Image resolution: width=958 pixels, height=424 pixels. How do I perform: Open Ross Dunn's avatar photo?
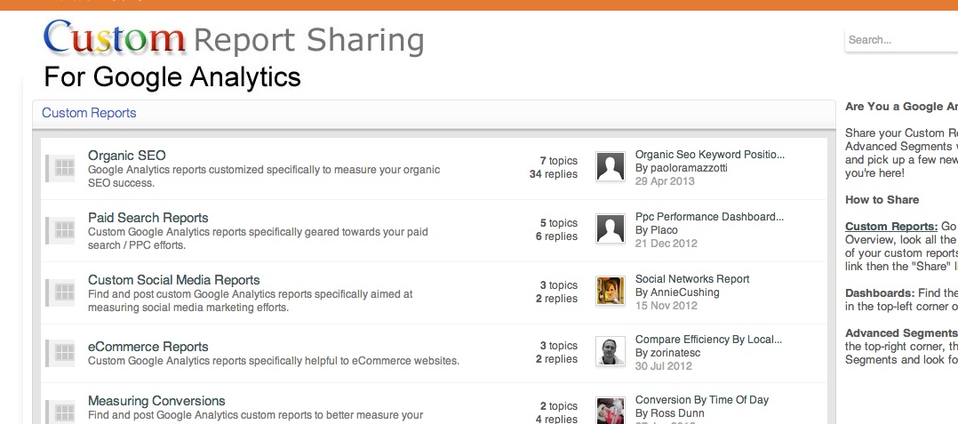coord(611,411)
